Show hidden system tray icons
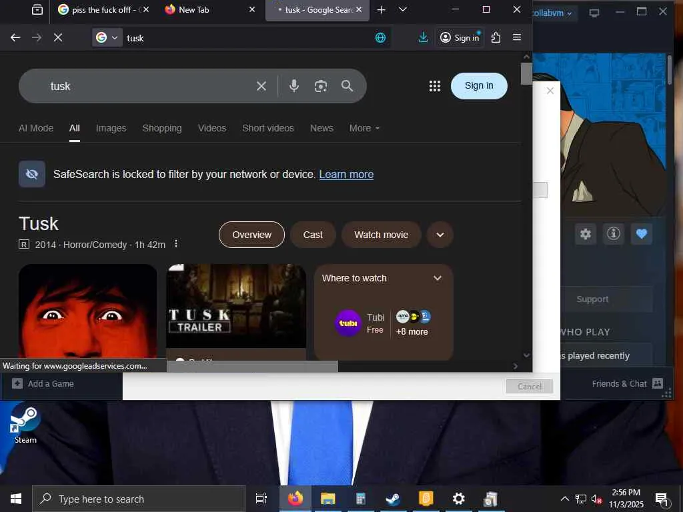 [564, 499]
